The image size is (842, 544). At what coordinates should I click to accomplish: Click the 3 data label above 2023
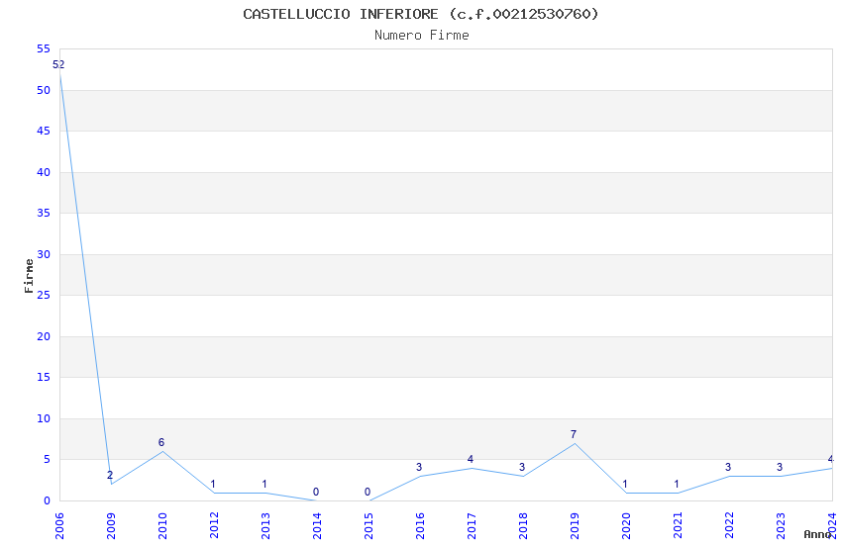click(780, 468)
